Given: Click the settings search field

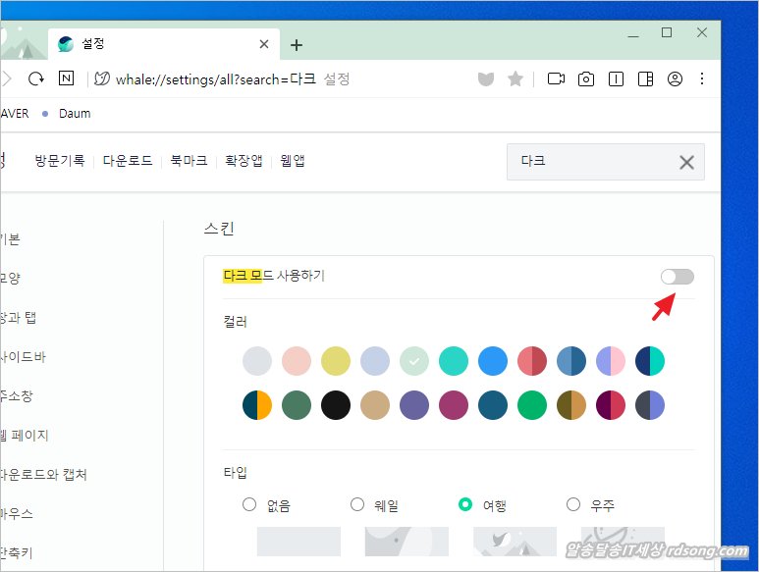Looking at the screenshot, I should click(x=589, y=162).
